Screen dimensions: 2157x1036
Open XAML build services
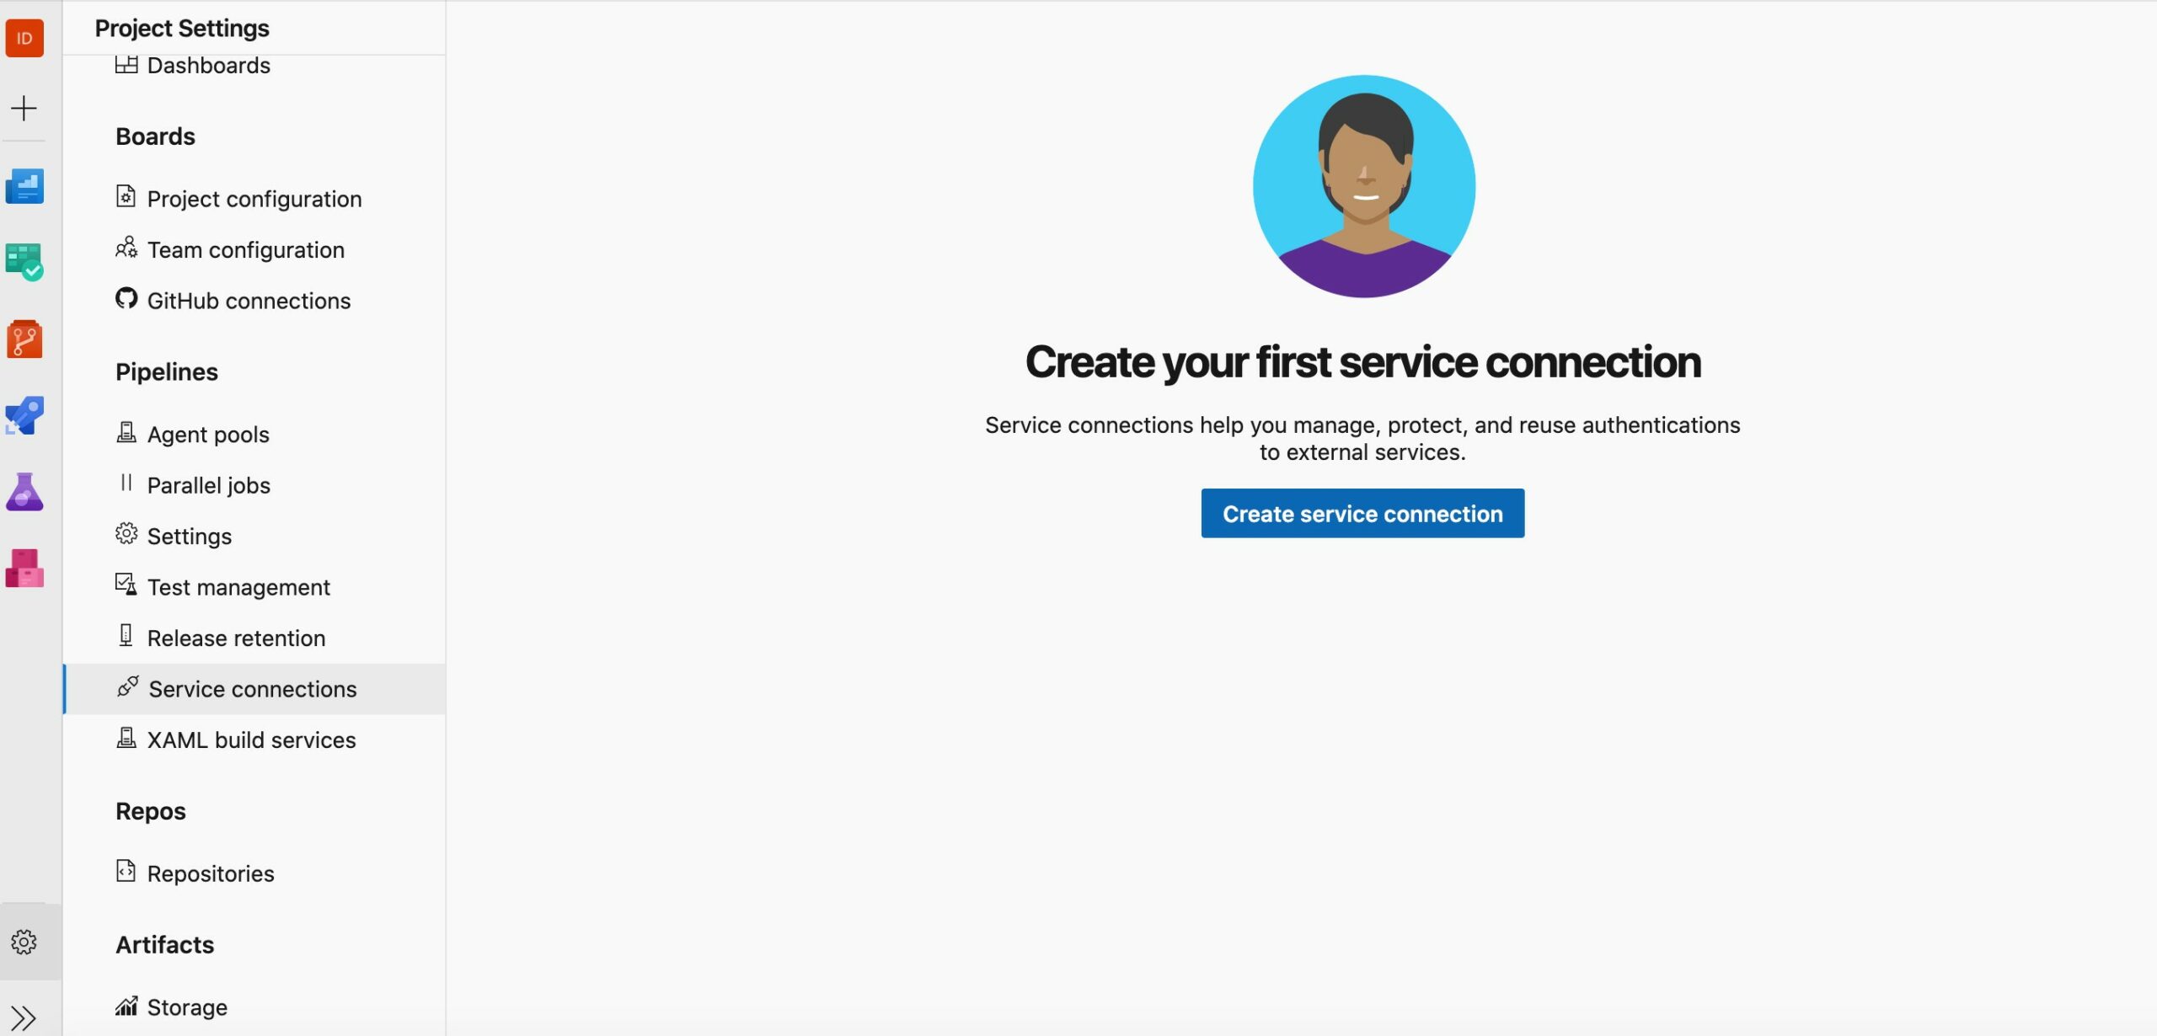(254, 740)
